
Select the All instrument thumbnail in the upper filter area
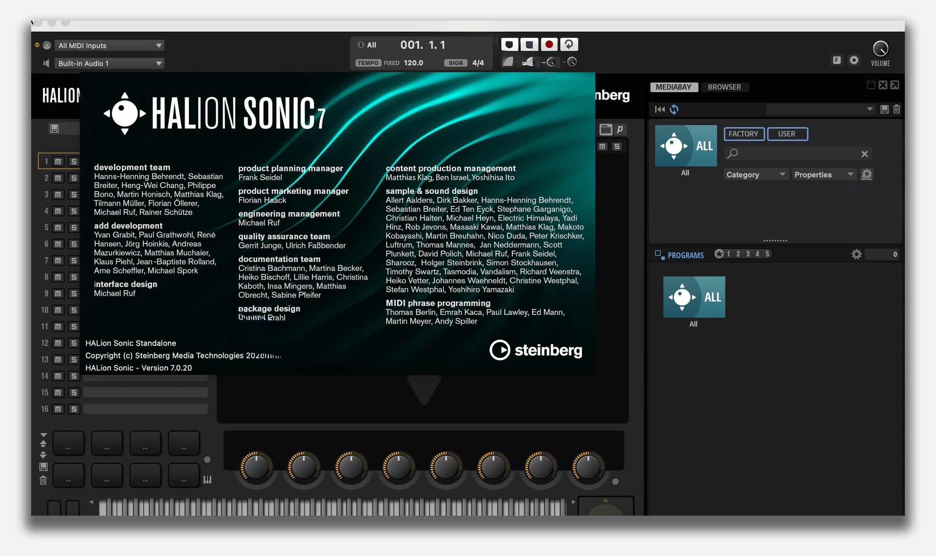(x=686, y=146)
